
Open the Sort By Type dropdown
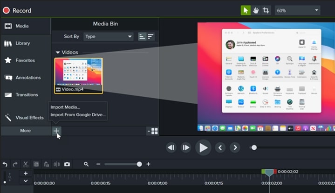pos(108,36)
